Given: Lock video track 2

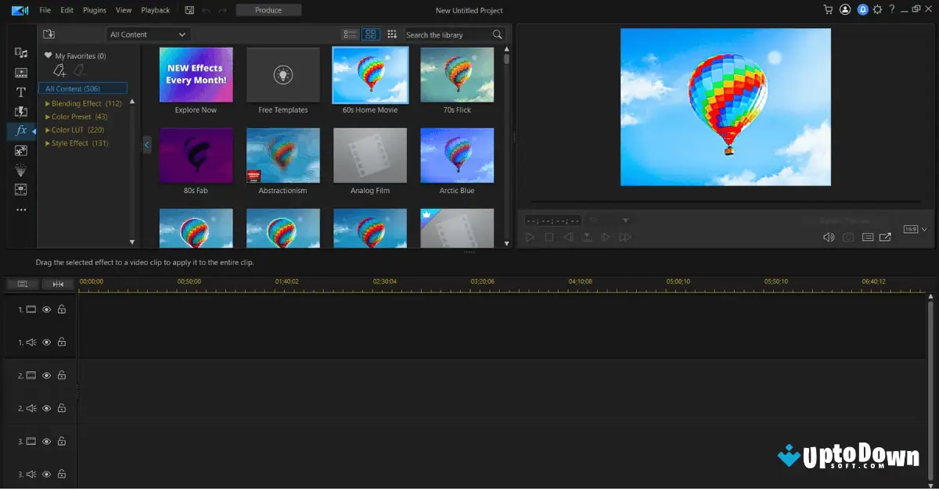Looking at the screenshot, I should point(62,375).
